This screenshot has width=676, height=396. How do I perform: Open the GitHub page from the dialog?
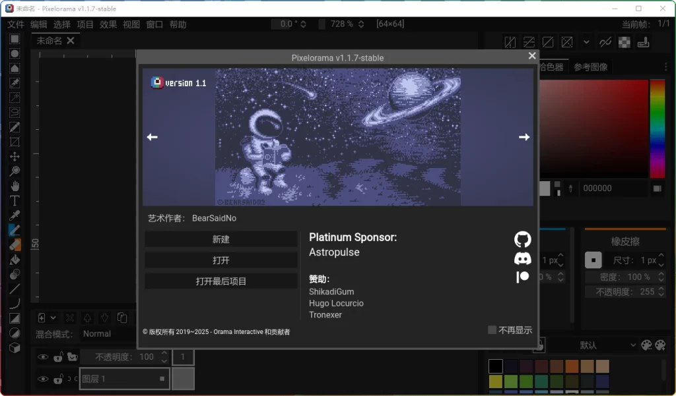tap(522, 239)
